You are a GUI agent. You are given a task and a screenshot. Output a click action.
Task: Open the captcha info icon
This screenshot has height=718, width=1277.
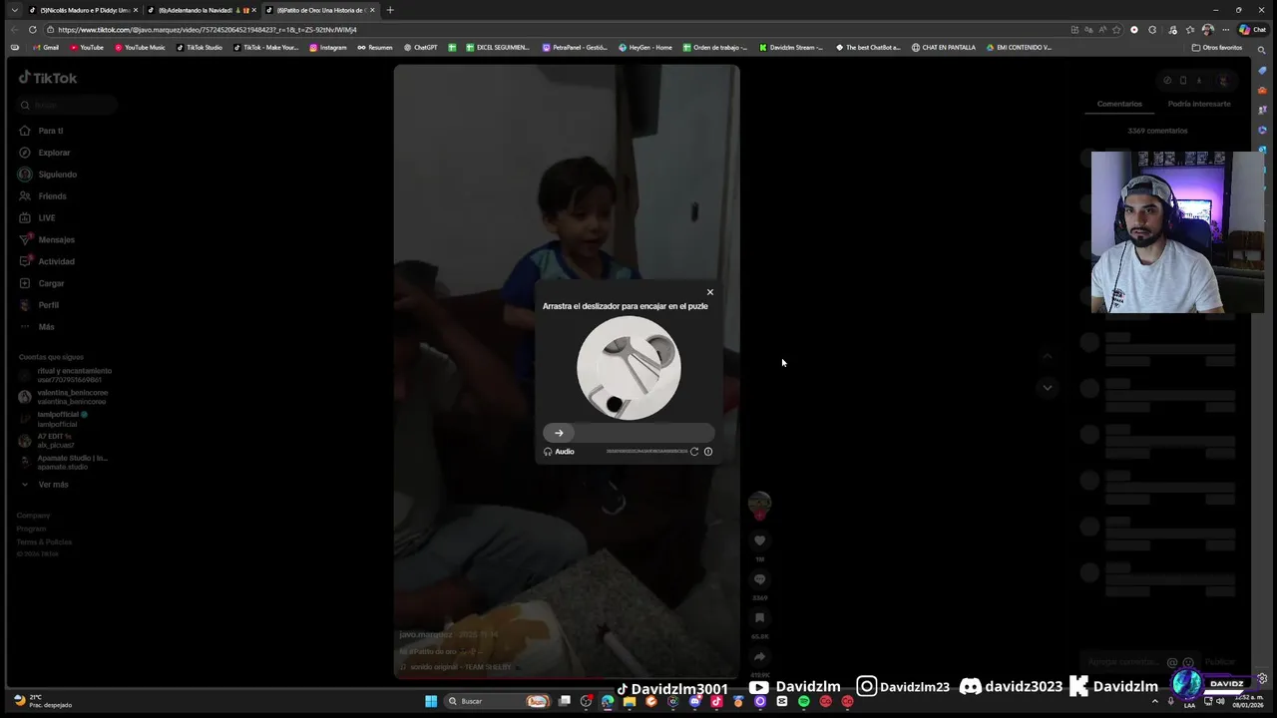(708, 452)
